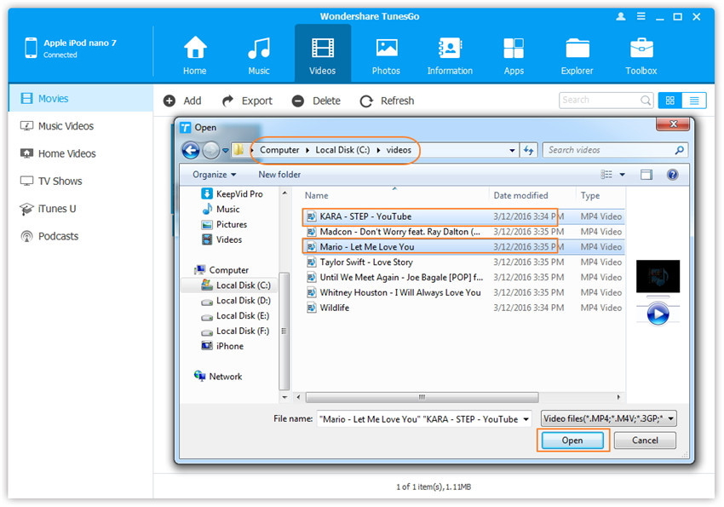This screenshot has height=507, width=724.
Task: Expand the Organize dropdown menu
Action: (214, 175)
